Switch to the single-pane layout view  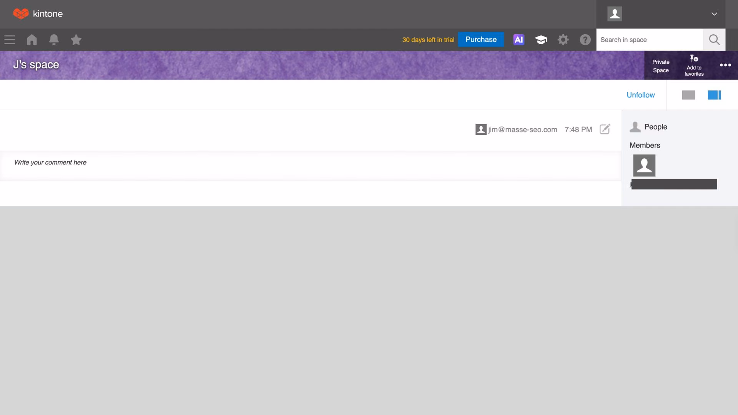[x=688, y=95]
